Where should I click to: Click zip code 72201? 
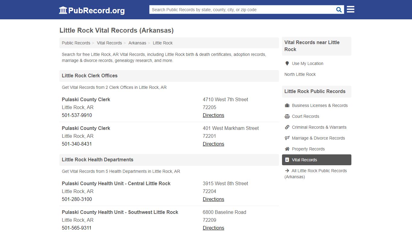(x=209, y=136)
